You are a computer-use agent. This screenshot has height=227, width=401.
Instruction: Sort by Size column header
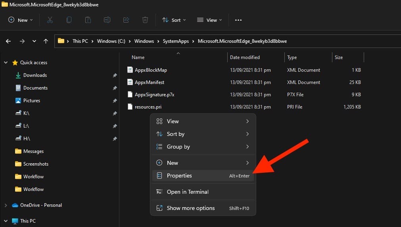pos(339,57)
